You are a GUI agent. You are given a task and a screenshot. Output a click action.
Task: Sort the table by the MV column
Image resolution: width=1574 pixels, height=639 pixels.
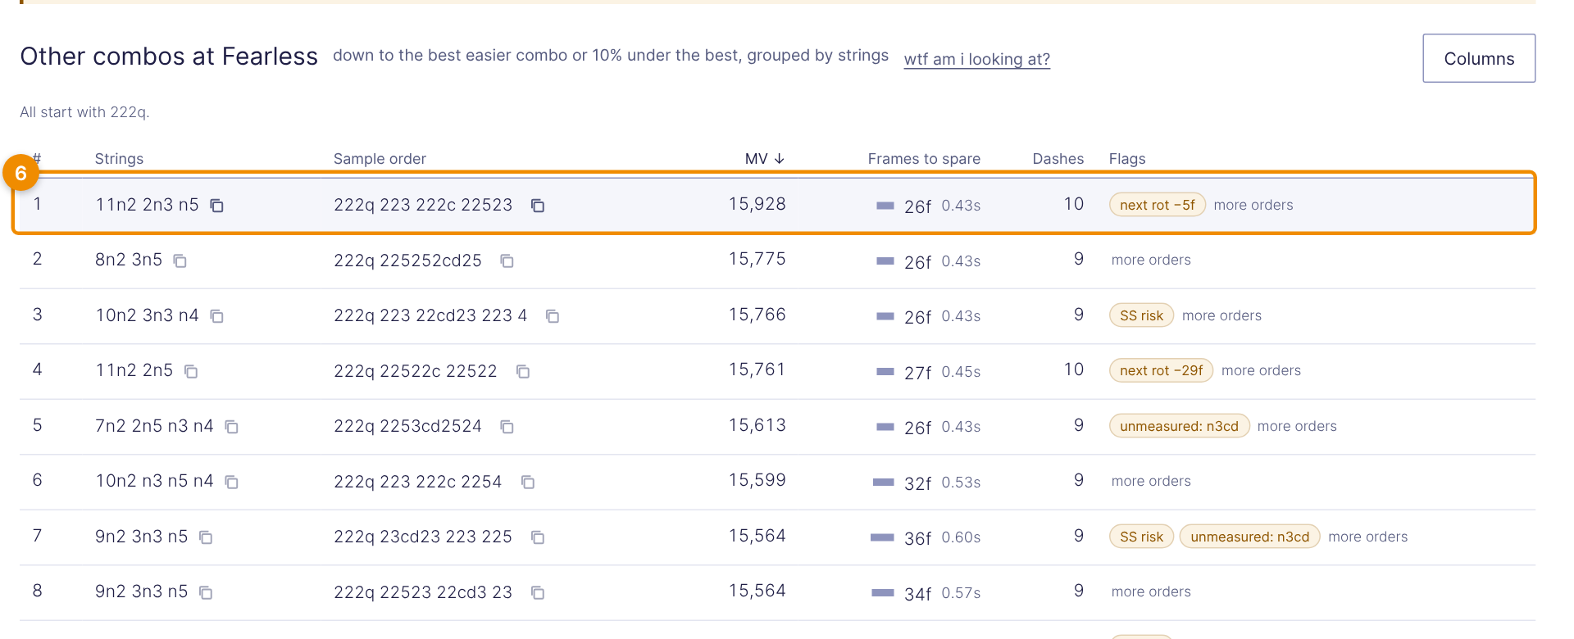pos(765,159)
